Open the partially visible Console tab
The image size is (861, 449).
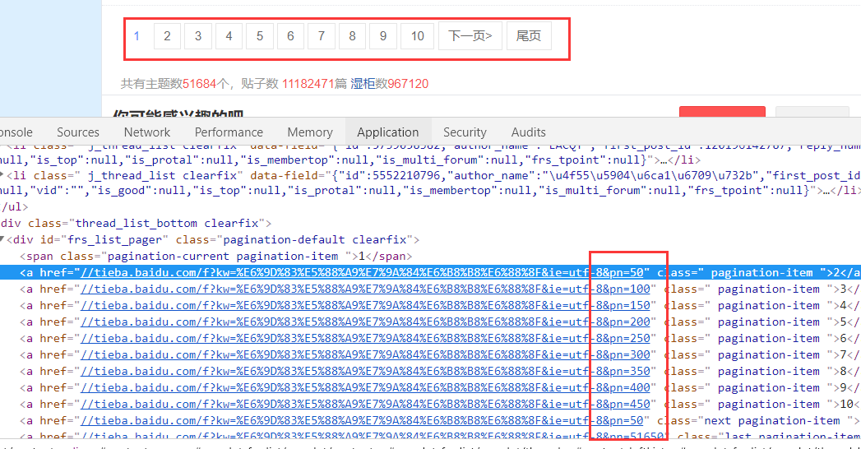(x=16, y=132)
